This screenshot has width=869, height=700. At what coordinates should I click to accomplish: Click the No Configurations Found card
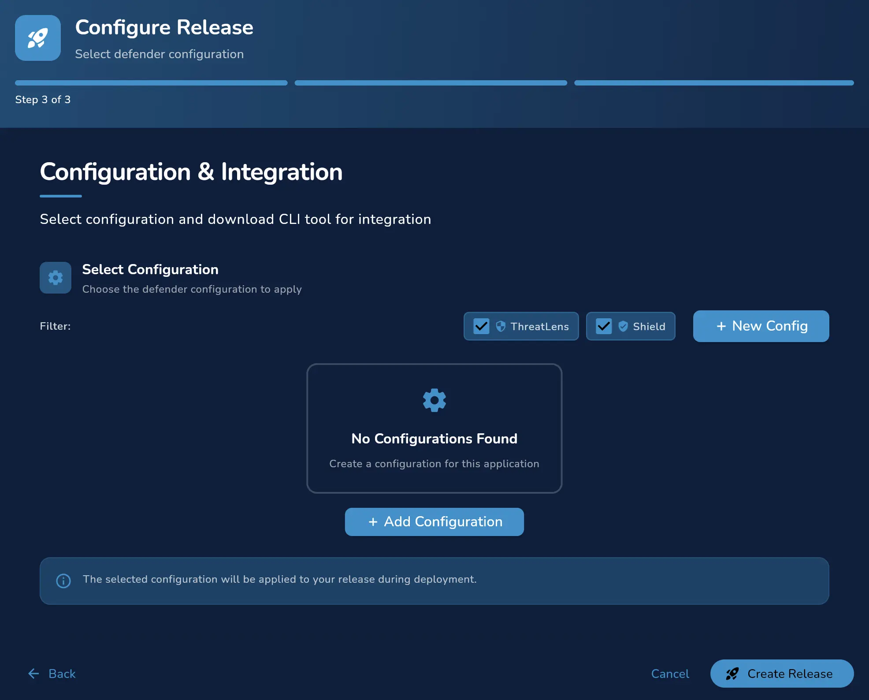point(434,428)
